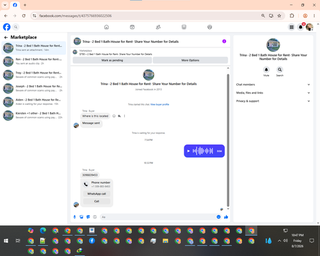The height and width of the screenshot is (256, 320).
Task: Open page zoom magnifier in address bar
Action: click(x=263, y=16)
